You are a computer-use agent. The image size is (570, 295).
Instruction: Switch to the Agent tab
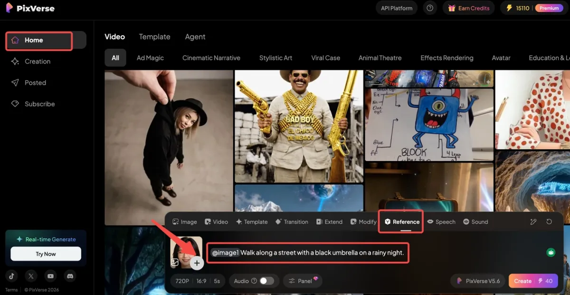195,37
